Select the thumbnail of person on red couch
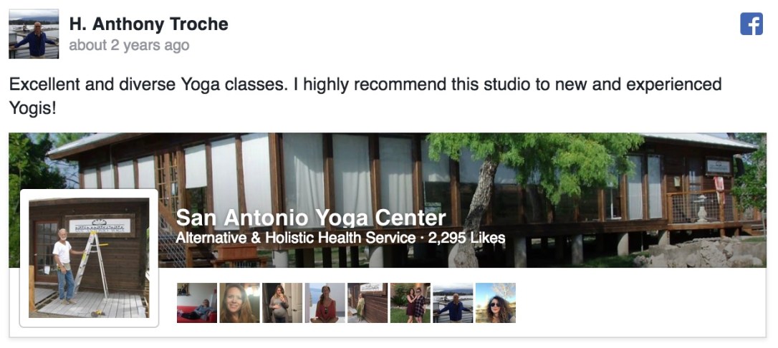 pos(197,303)
